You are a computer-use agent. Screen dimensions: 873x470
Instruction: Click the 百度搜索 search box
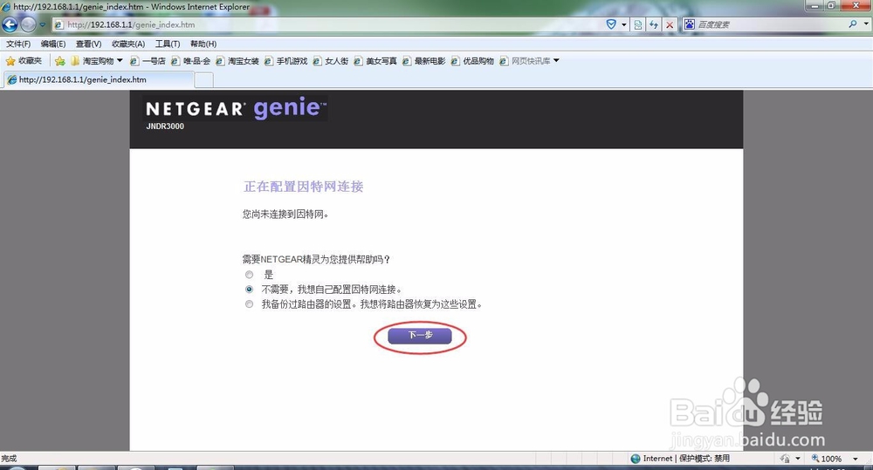tap(771, 24)
